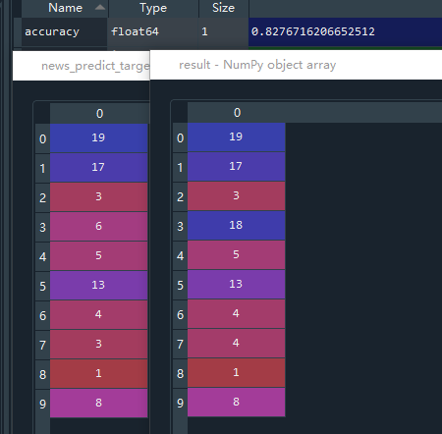
Task: Sort variables by the Name column header
Action: point(65,8)
